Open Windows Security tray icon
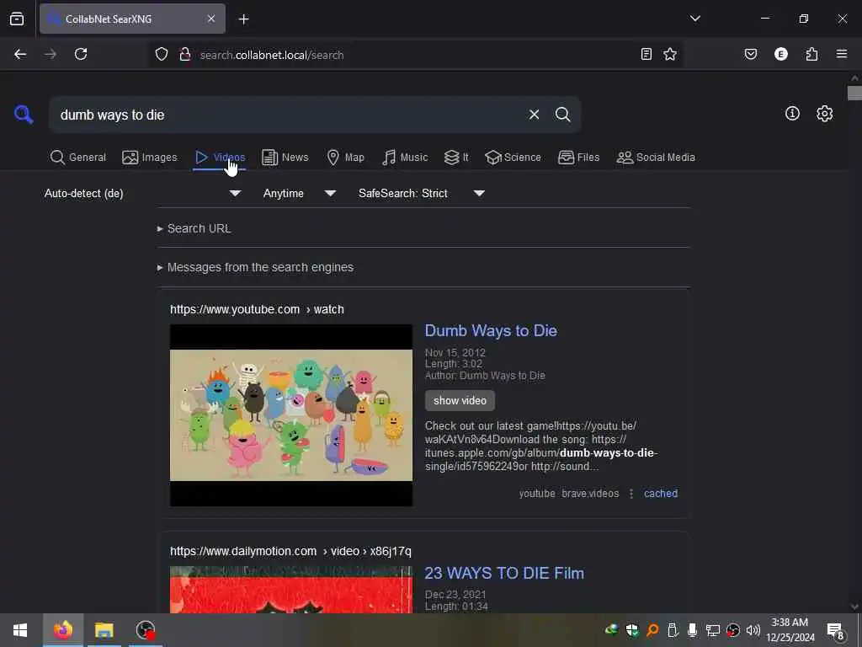This screenshot has height=647, width=862. pos(632,630)
